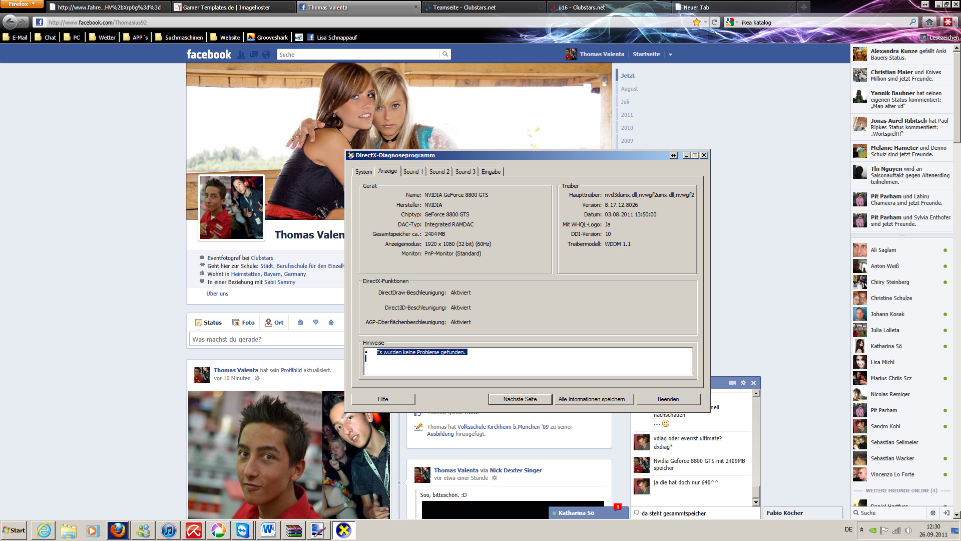Click the Nächste Seite button
Image resolution: width=961 pixels, height=541 pixels.
click(520, 399)
